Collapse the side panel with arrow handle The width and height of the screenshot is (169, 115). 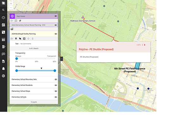click(x=62, y=59)
